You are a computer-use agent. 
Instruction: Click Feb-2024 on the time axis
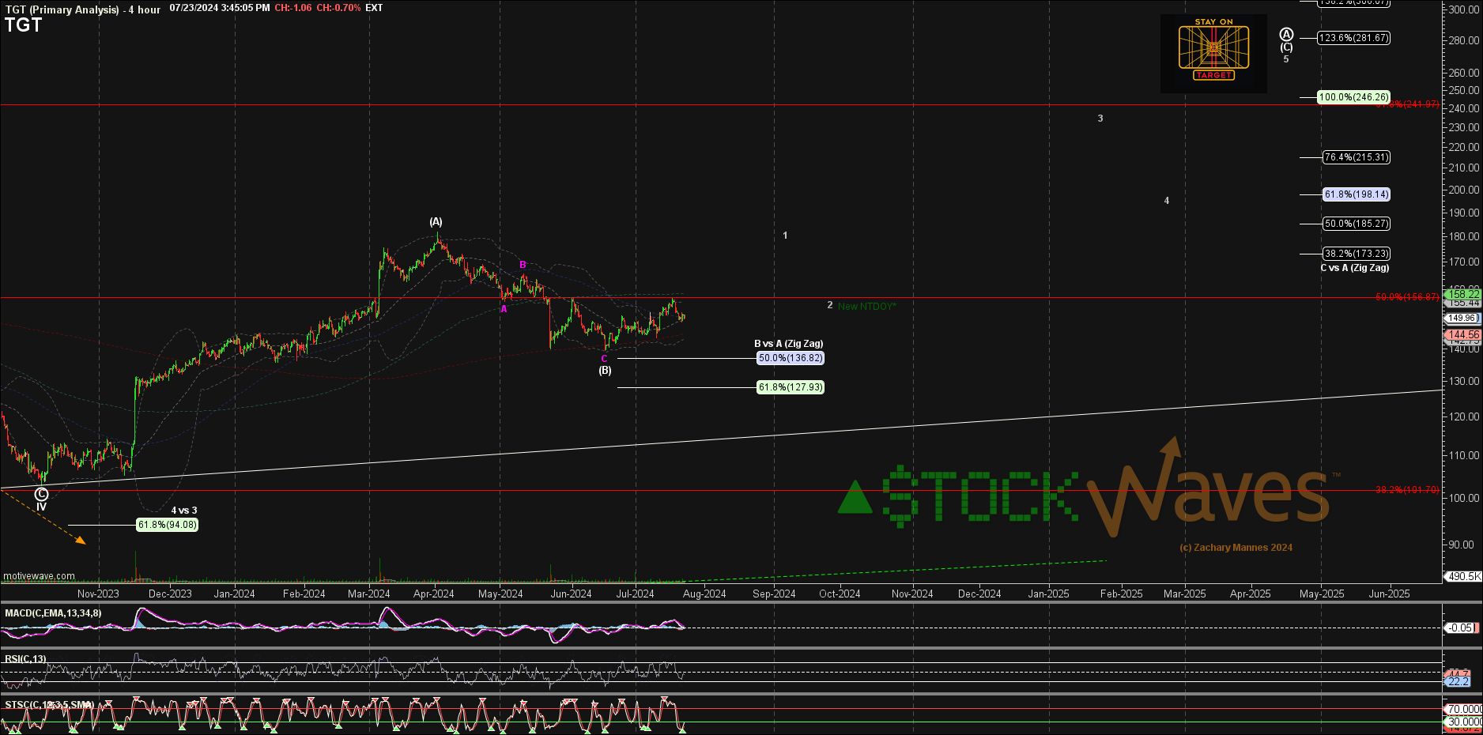pos(304,594)
